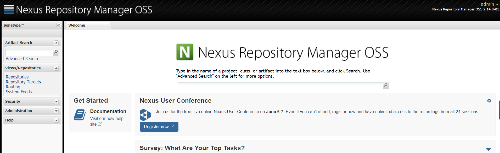Collapse the Sonatype side panel
Screen dimensions: 500x153
[x=59, y=25]
